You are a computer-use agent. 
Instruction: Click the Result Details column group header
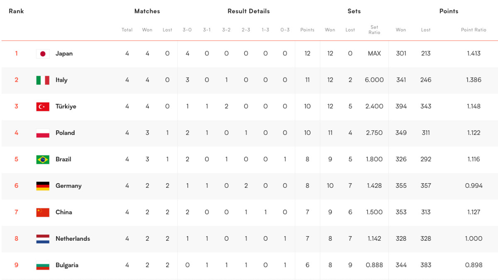coord(249,11)
